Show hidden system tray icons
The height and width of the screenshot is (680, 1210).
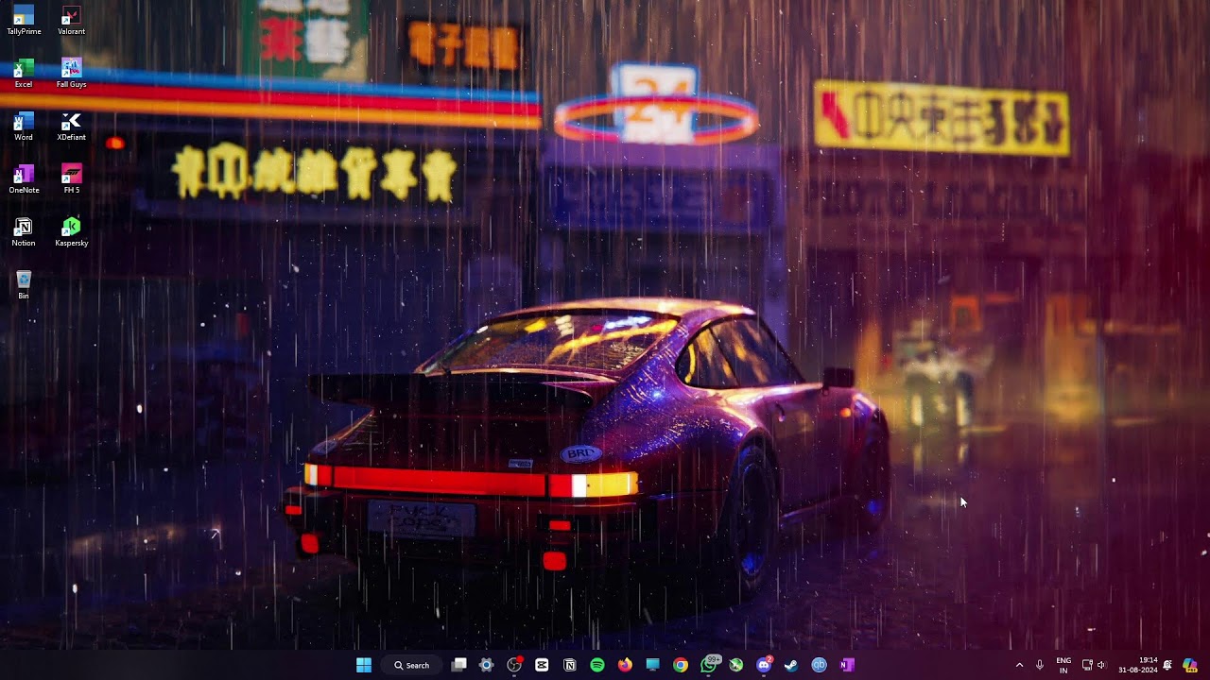(x=1019, y=665)
